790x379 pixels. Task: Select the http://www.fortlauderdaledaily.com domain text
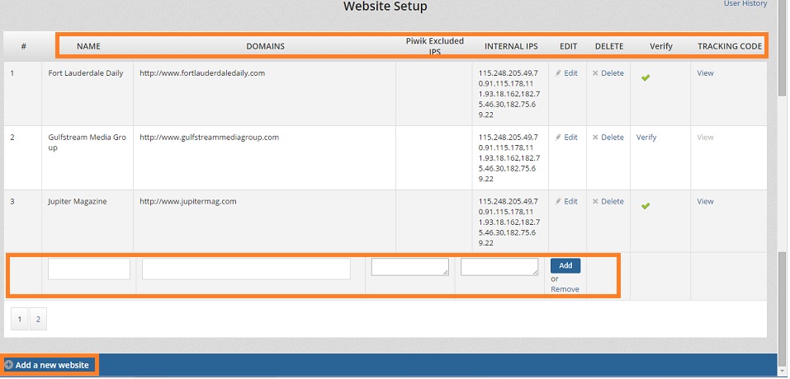[202, 73]
